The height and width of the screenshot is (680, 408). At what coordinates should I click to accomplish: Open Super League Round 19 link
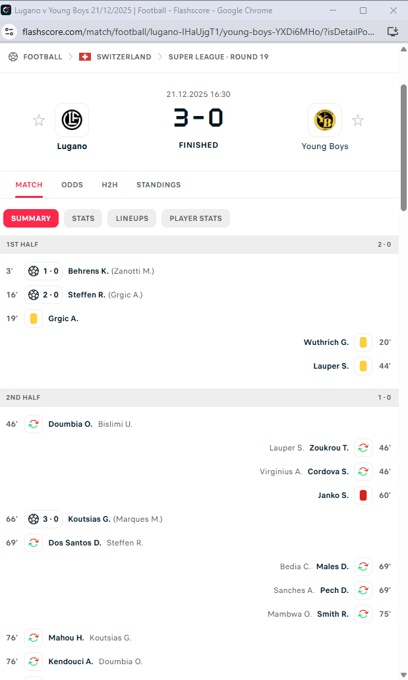(218, 57)
